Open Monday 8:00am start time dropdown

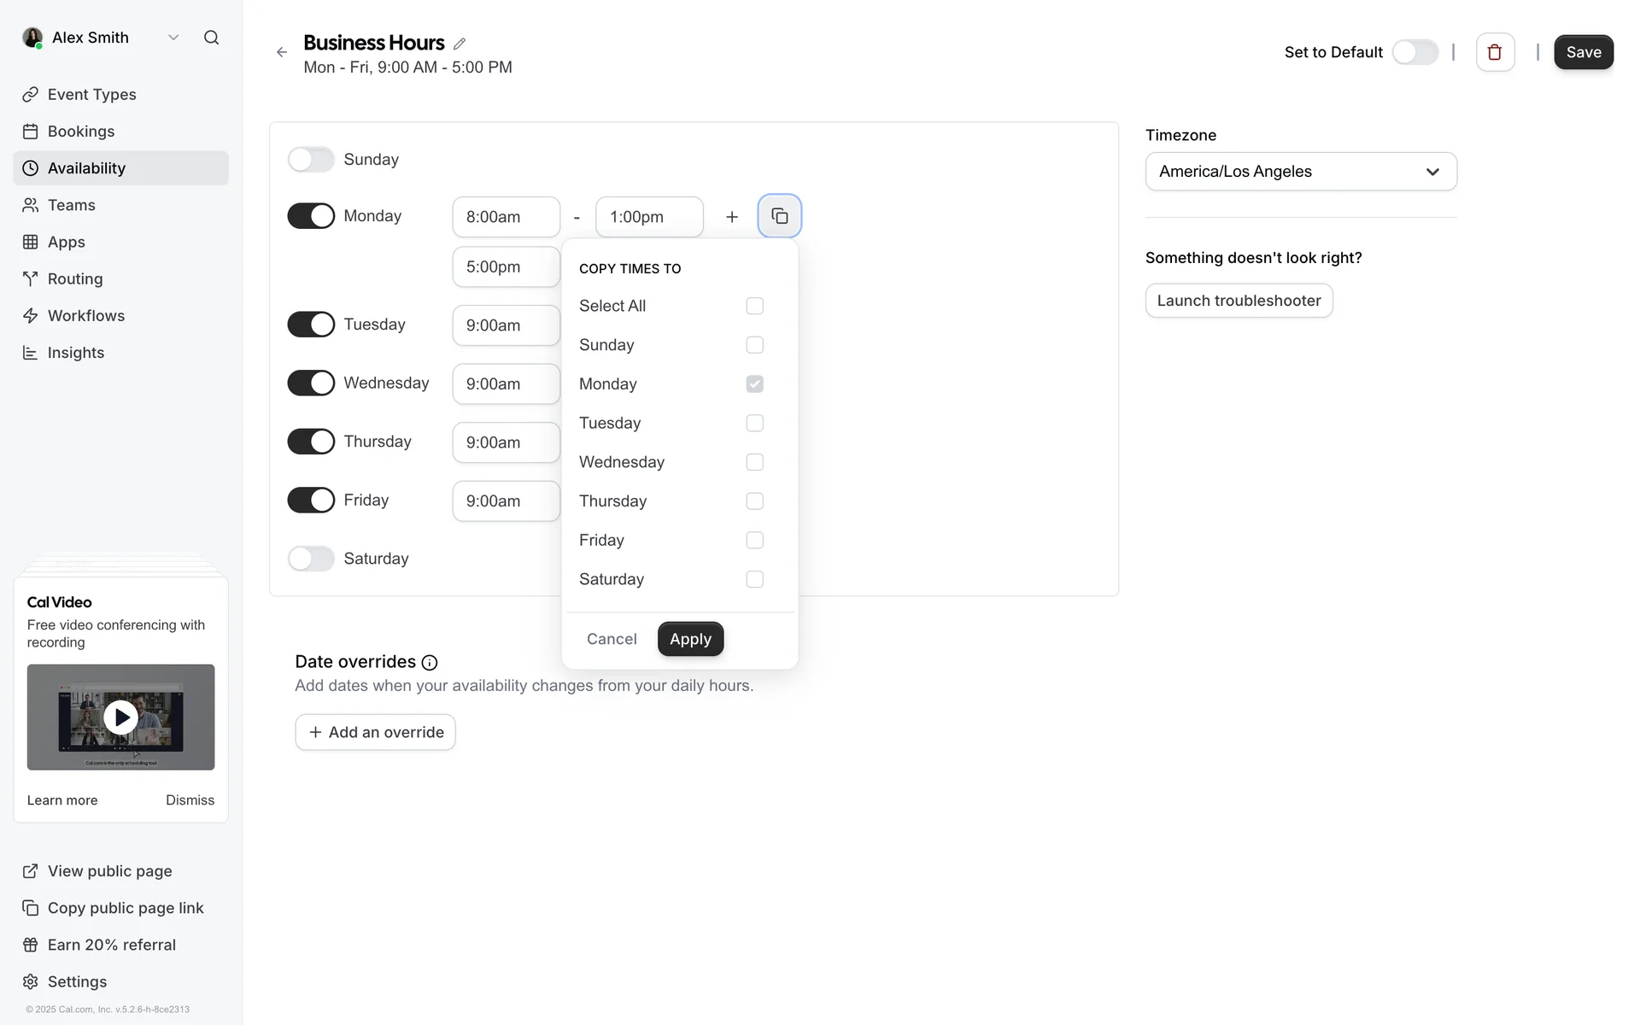click(x=506, y=217)
